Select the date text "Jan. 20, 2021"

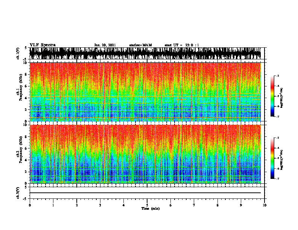(x=105, y=45)
